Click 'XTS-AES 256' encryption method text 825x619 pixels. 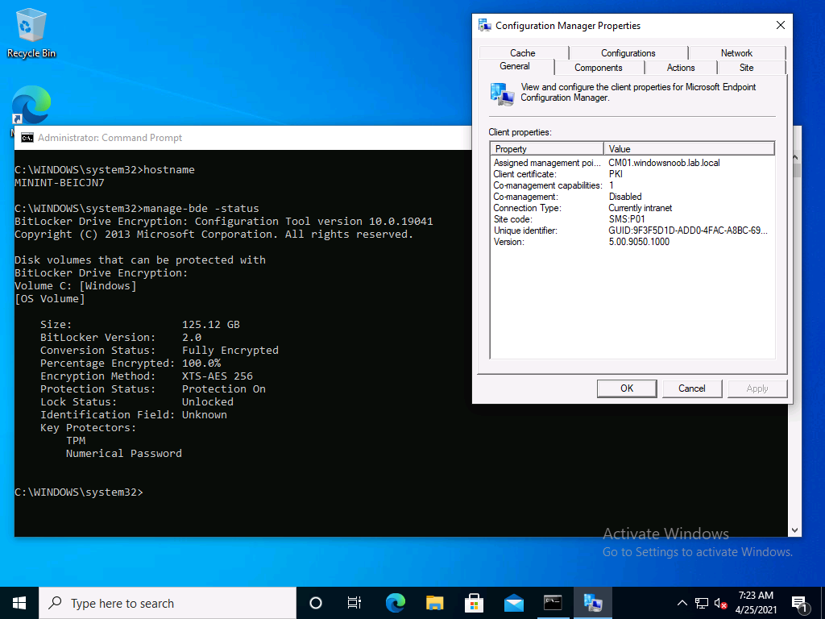[x=218, y=376]
